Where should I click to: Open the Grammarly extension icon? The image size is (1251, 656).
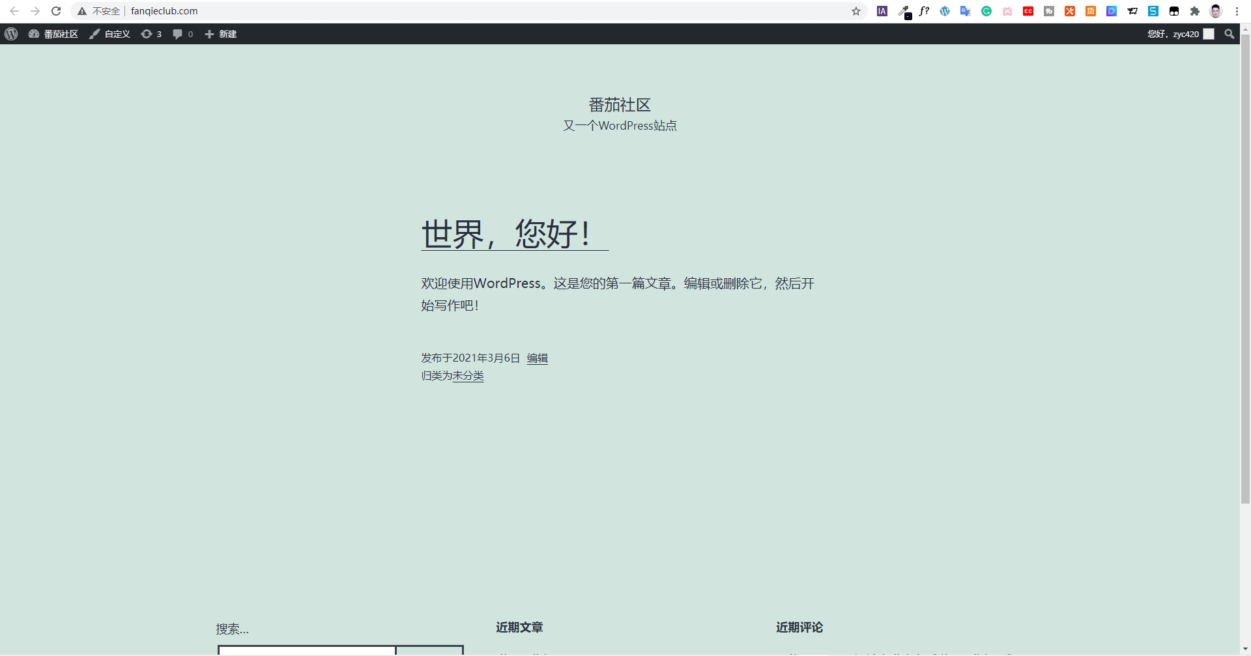pyautogui.click(x=988, y=10)
